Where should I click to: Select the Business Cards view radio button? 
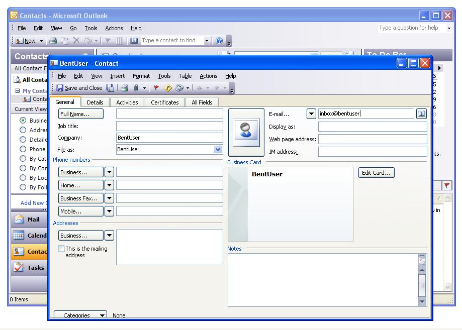click(x=23, y=121)
